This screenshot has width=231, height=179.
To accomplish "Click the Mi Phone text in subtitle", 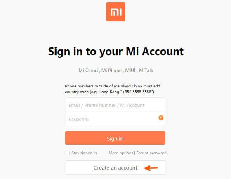I will (111, 71).
